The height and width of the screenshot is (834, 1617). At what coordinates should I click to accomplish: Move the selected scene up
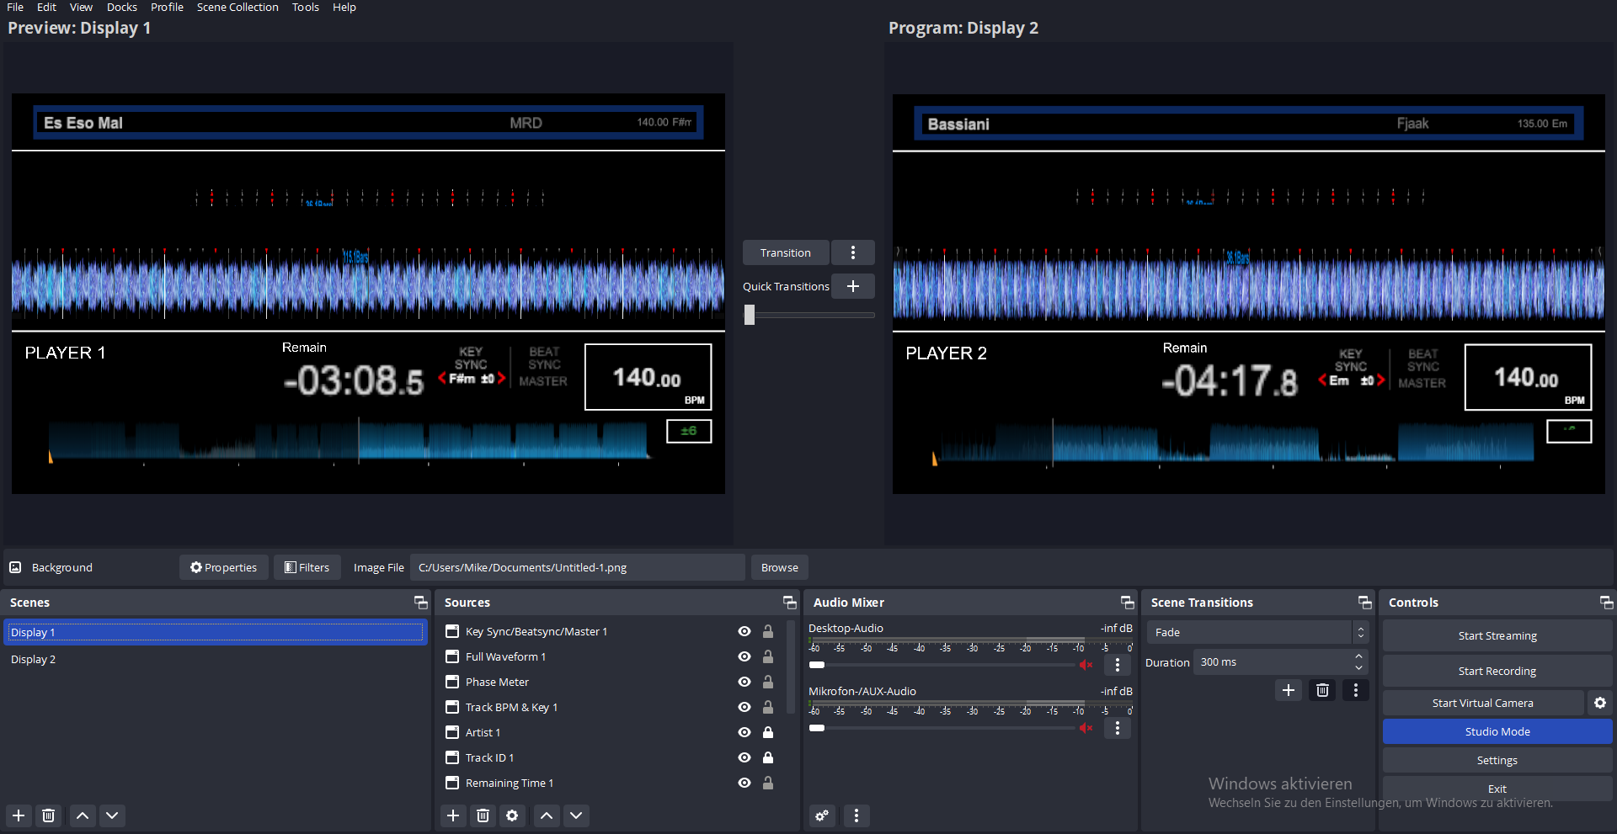(x=83, y=815)
